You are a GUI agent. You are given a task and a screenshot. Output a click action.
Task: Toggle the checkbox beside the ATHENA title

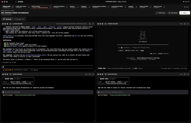point(16,2)
